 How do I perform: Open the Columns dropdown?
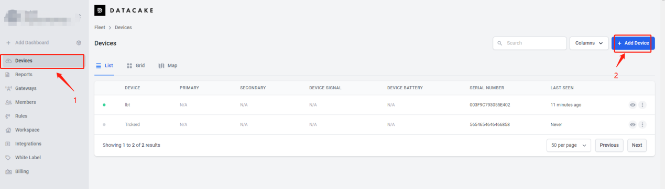(589, 43)
